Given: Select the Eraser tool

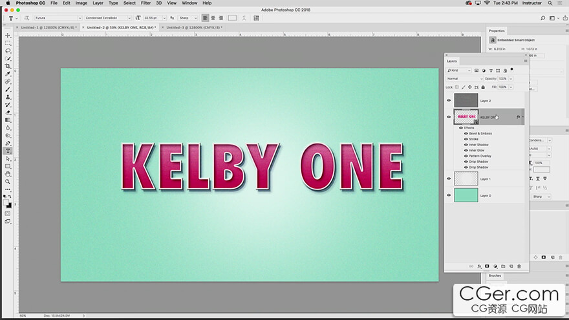Looking at the screenshot, I should (8, 112).
